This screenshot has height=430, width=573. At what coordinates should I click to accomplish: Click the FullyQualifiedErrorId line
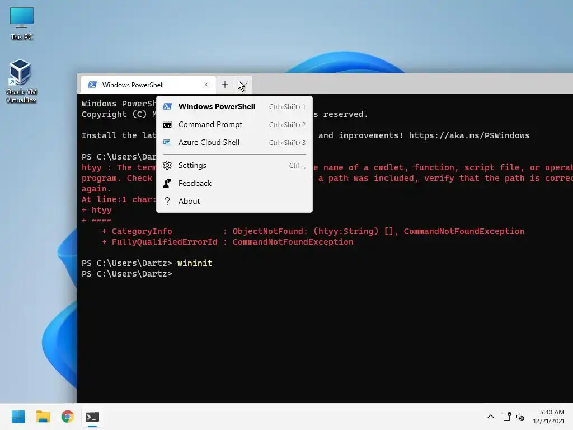[227, 242]
